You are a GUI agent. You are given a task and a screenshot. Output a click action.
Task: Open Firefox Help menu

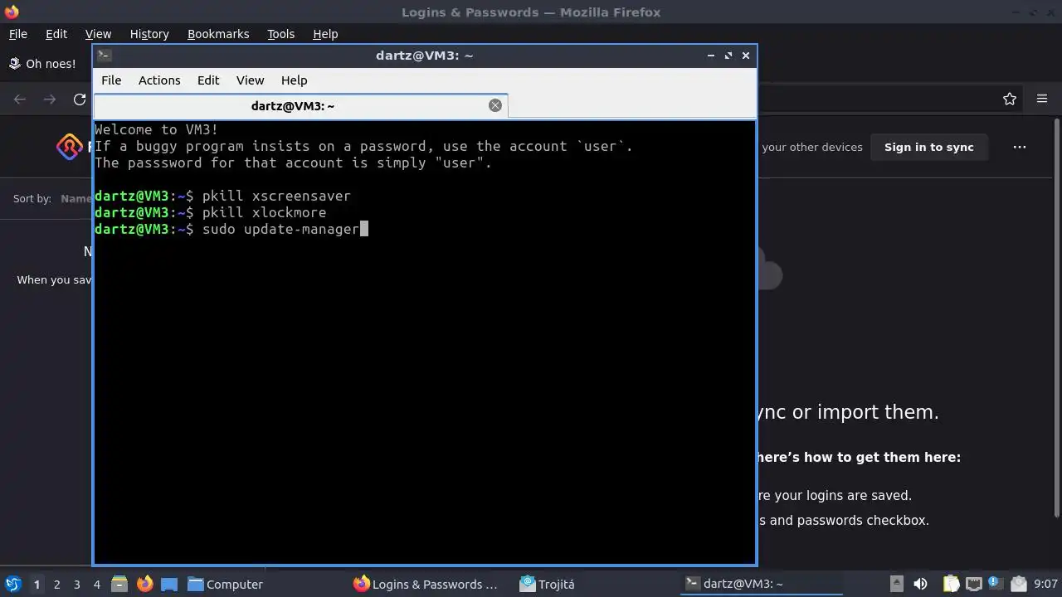click(325, 34)
